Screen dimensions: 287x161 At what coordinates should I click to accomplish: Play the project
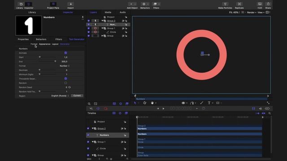(x=163, y=109)
